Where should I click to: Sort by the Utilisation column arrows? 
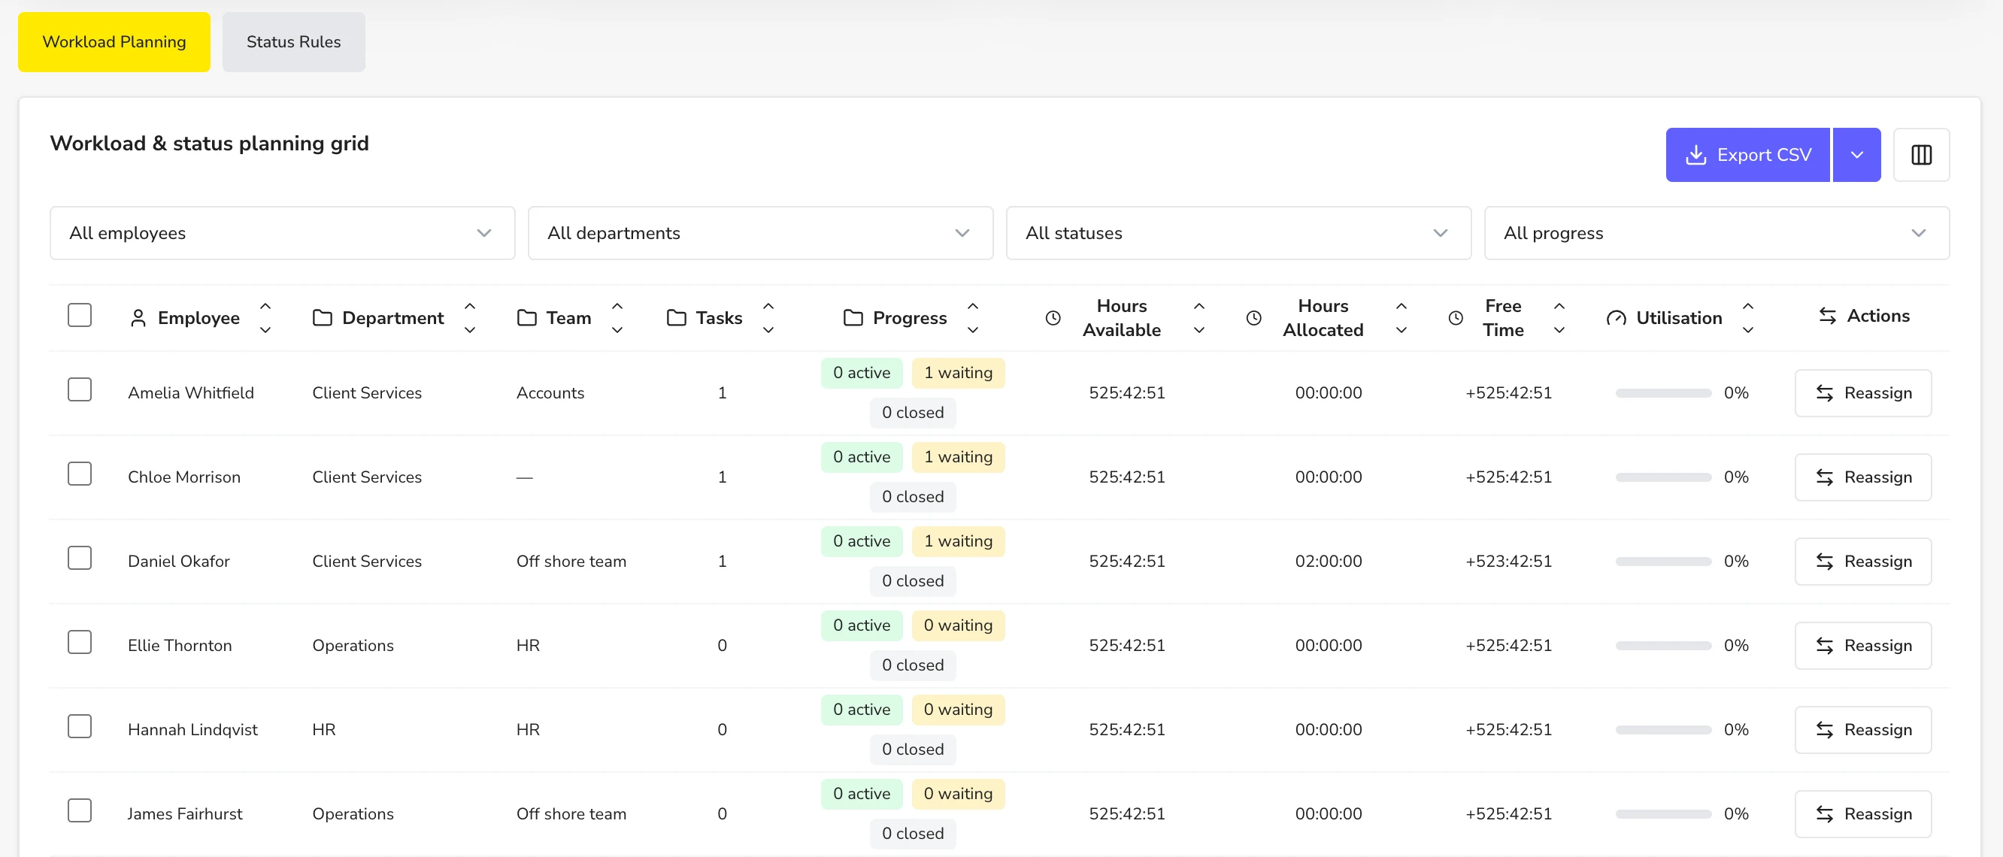[x=1748, y=317]
